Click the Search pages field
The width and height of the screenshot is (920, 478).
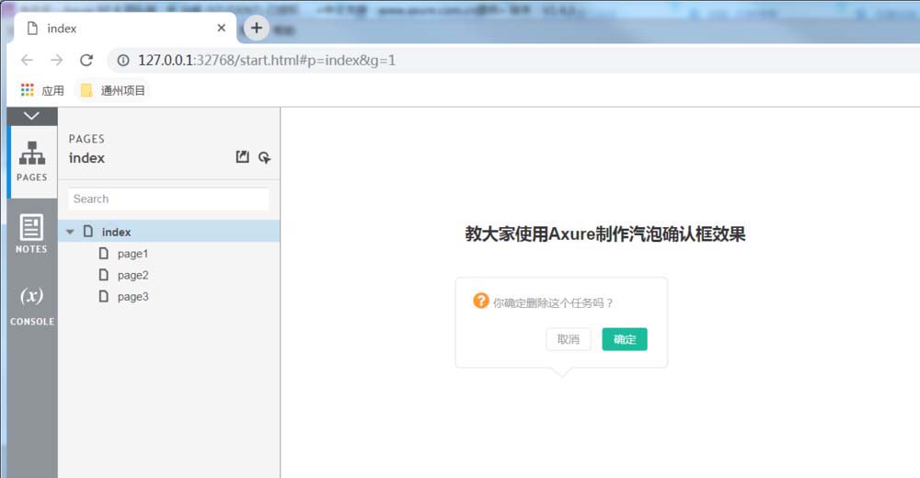169,199
